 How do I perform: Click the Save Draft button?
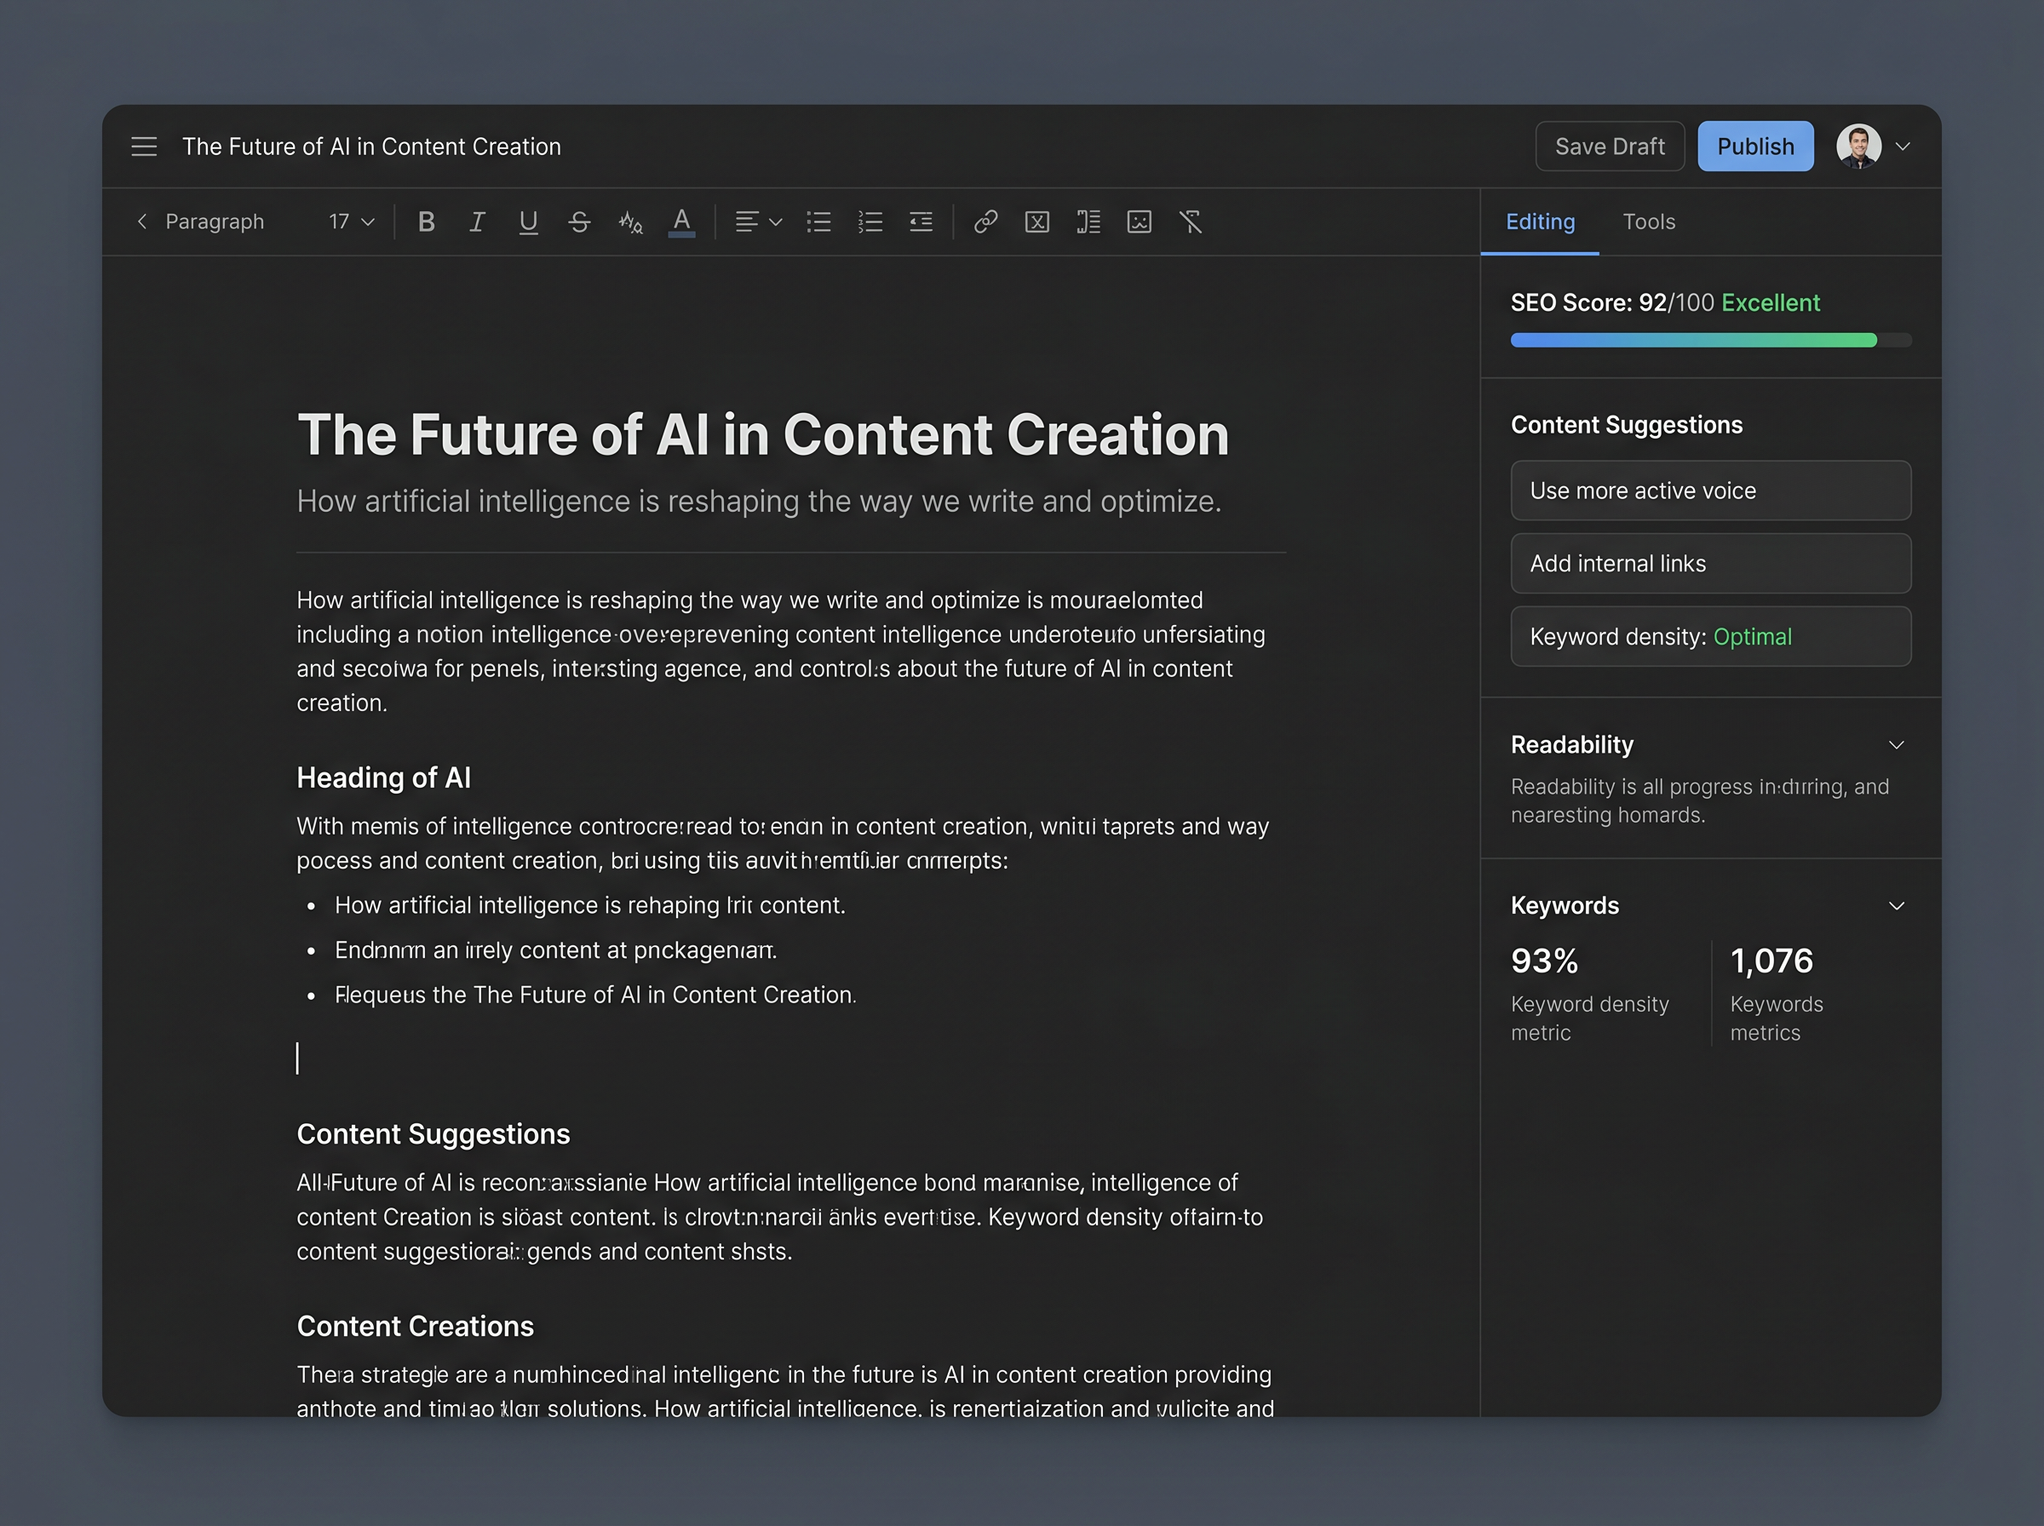tap(1610, 146)
